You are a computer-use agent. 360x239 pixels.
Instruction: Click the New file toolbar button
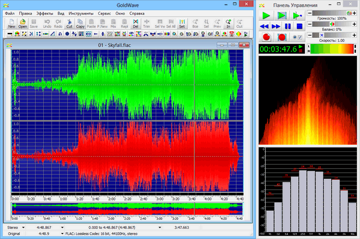(x=11, y=23)
